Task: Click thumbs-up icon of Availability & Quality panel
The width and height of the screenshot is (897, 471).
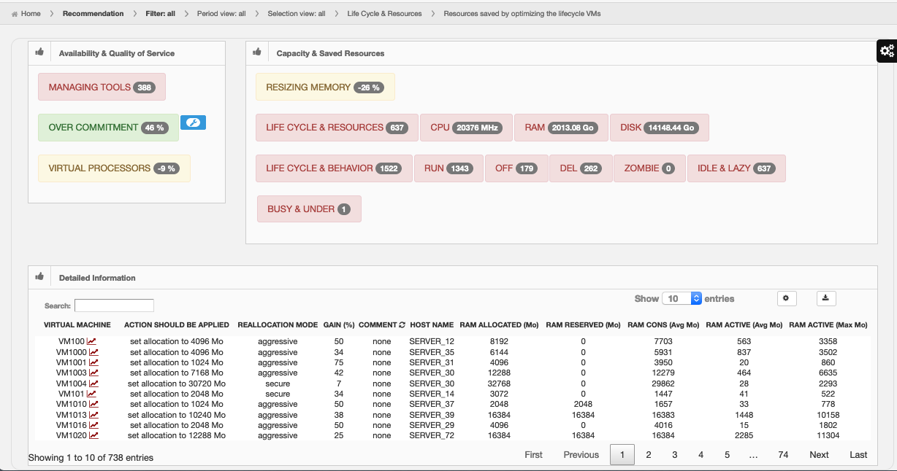Action: tap(39, 52)
